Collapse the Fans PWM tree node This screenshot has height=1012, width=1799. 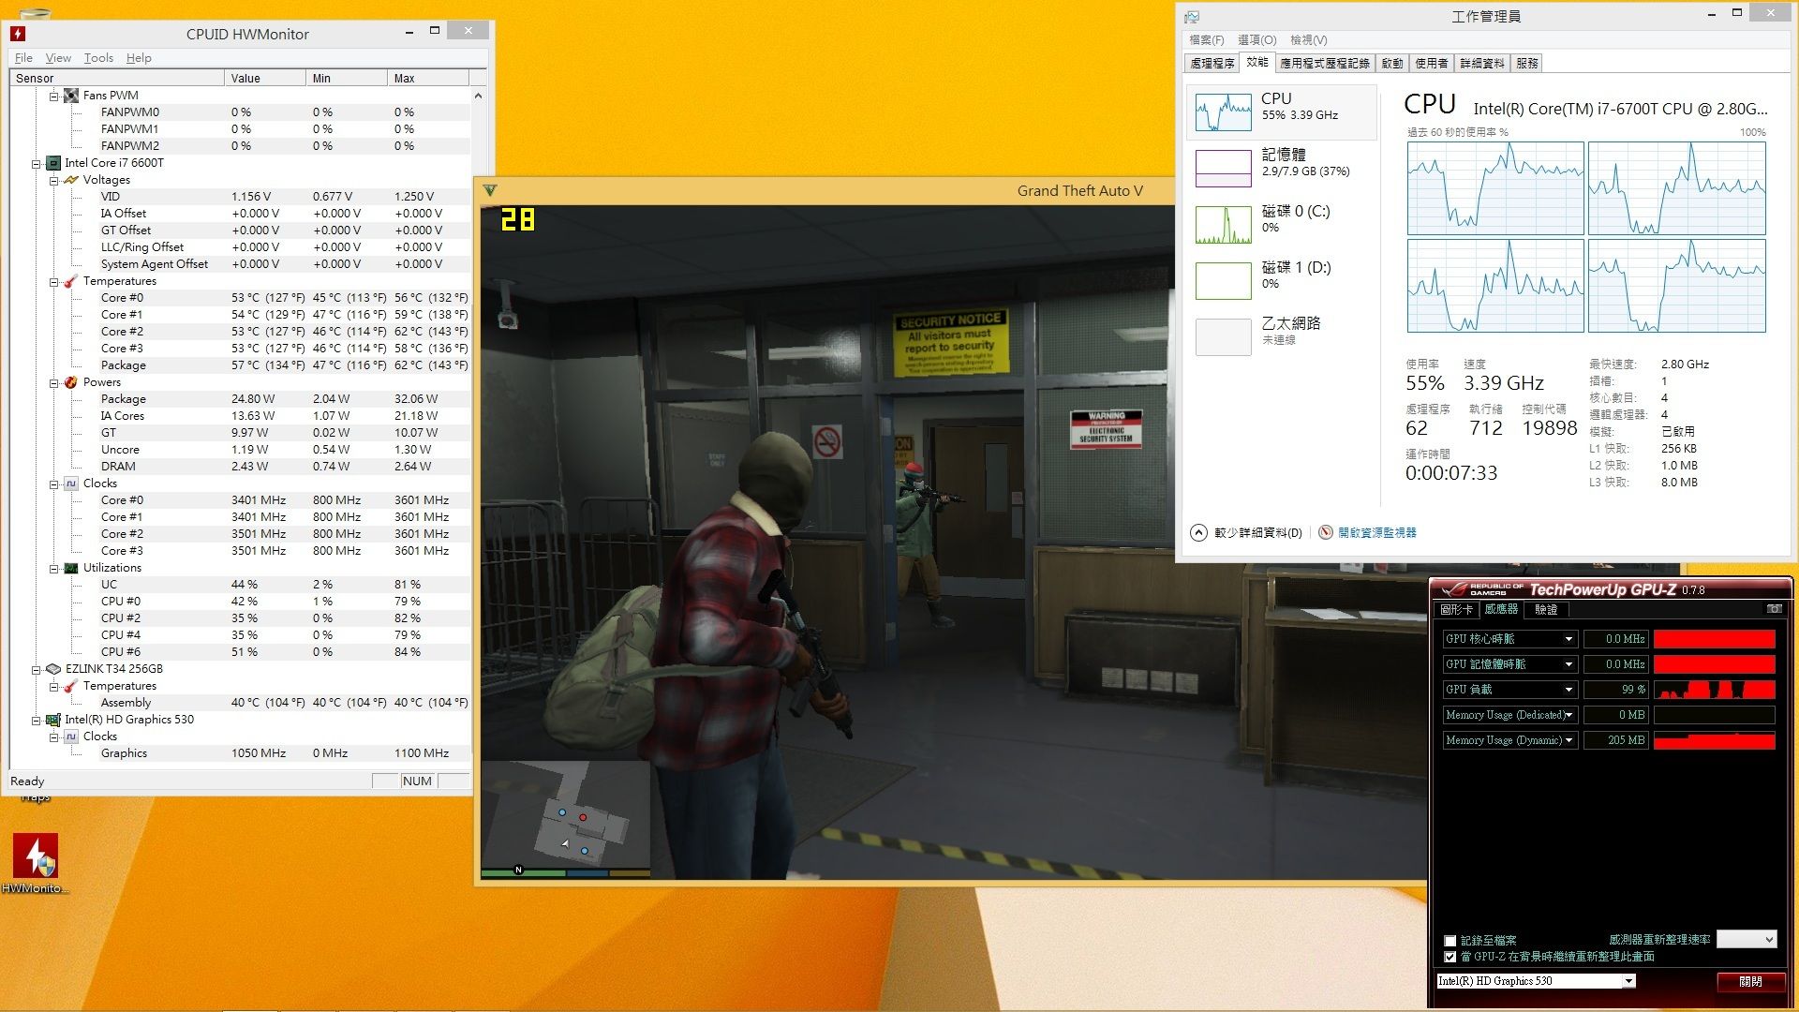click(53, 96)
